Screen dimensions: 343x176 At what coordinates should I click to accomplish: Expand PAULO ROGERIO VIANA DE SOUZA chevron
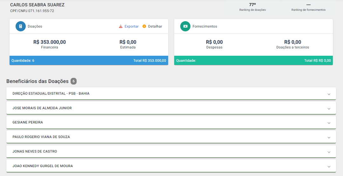(x=329, y=138)
